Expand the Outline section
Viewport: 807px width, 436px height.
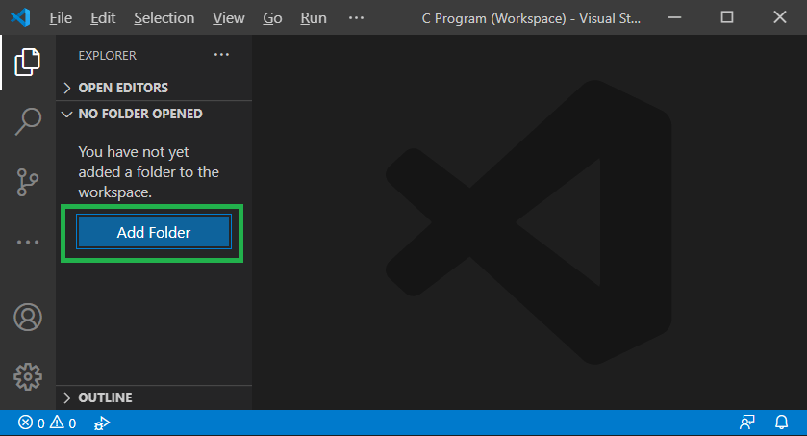(154, 398)
